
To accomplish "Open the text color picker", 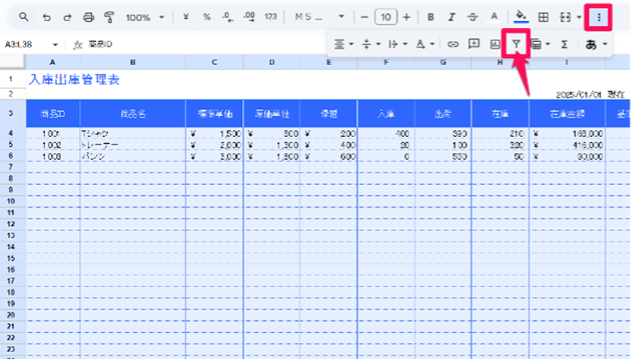I will tap(494, 17).
